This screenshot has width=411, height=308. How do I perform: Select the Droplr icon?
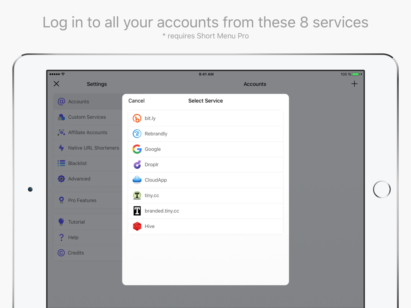137,165
